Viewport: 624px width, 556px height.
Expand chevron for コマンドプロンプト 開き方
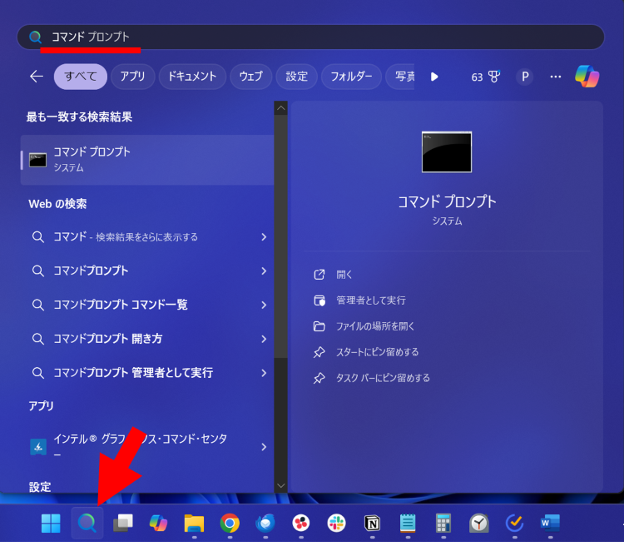(264, 339)
